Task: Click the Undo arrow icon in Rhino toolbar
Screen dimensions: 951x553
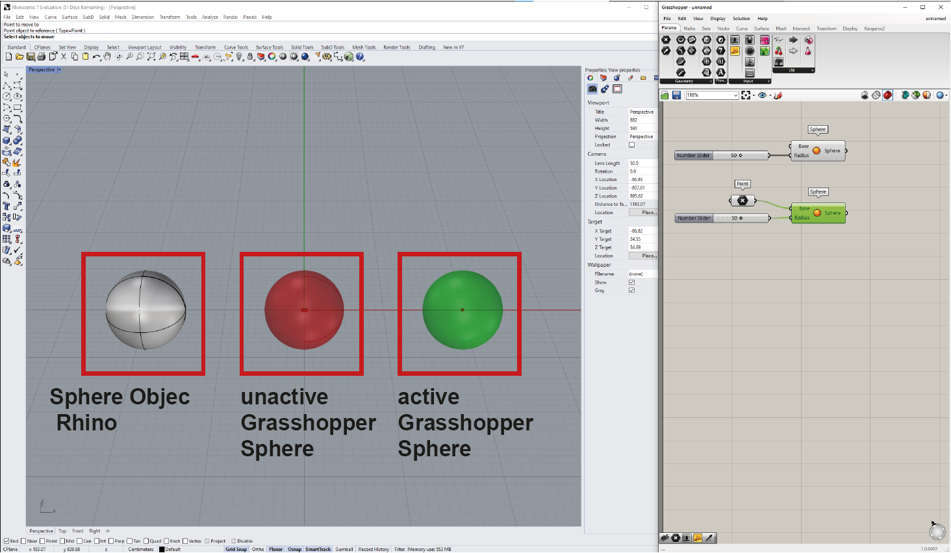Action: (96, 56)
